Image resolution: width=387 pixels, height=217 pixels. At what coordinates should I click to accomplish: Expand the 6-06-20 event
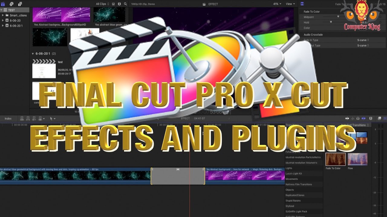click(x=3, y=20)
